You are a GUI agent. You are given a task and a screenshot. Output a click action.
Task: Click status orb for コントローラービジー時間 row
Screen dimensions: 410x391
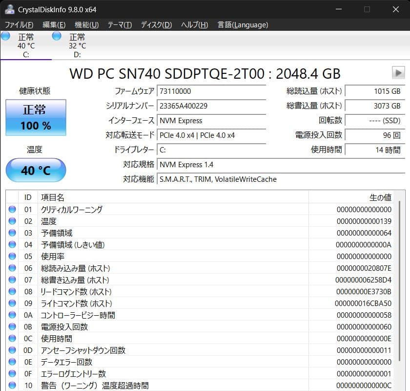pyautogui.click(x=12, y=315)
